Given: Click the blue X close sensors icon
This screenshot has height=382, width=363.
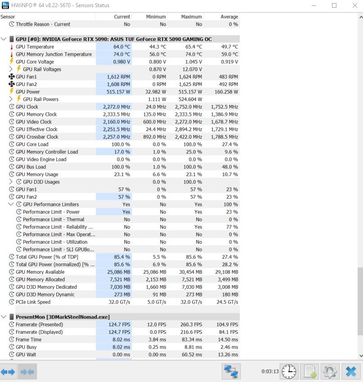Looking at the screenshot, I should point(351,372).
